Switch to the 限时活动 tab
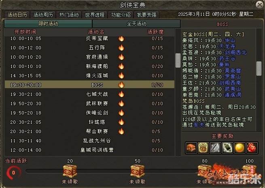The image size is (265, 188). (48, 23)
